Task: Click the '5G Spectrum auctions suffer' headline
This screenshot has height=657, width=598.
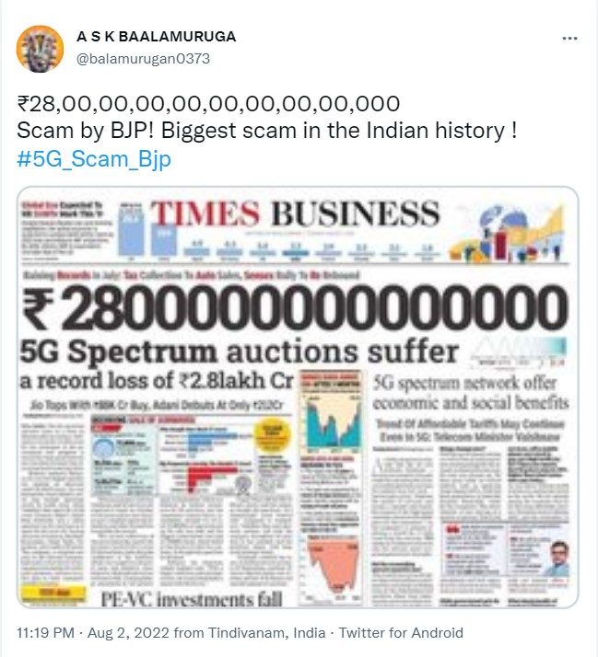Action: pyautogui.click(x=240, y=352)
